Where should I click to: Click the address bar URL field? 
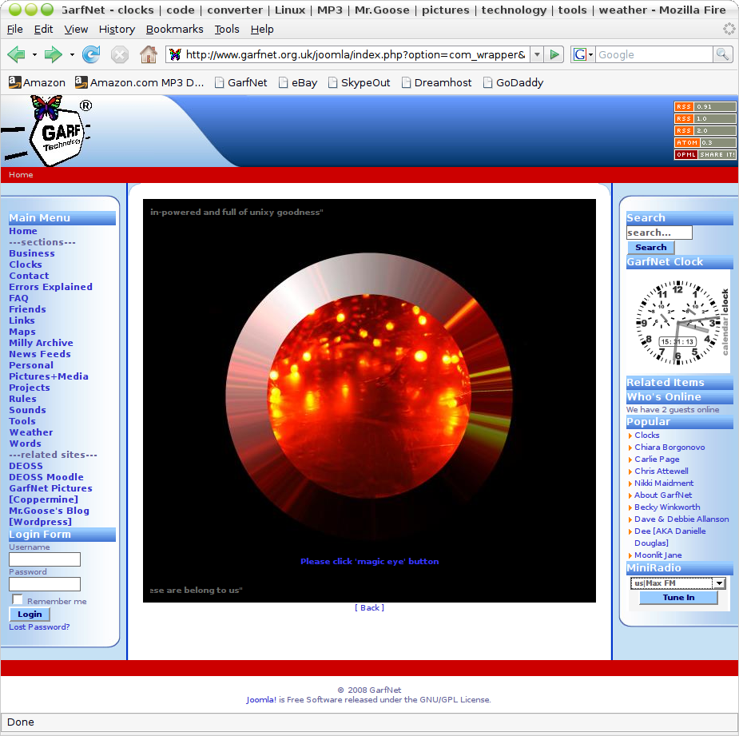pos(356,54)
